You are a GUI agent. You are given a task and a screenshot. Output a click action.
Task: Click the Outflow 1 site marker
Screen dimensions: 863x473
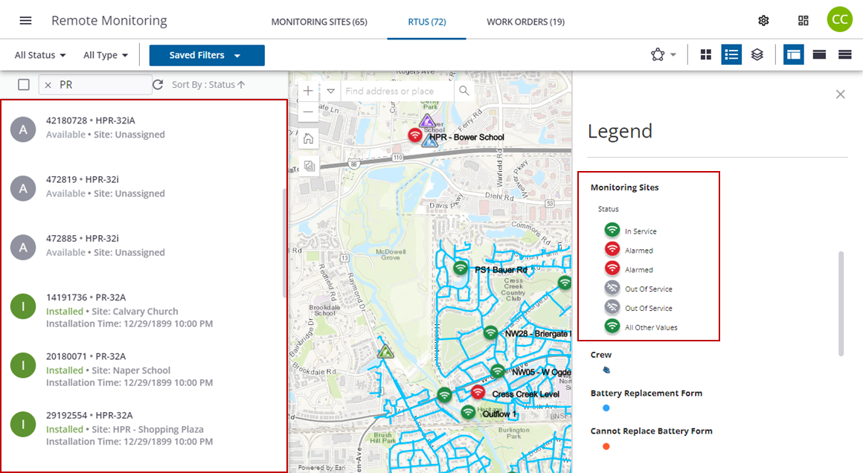click(x=468, y=412)
